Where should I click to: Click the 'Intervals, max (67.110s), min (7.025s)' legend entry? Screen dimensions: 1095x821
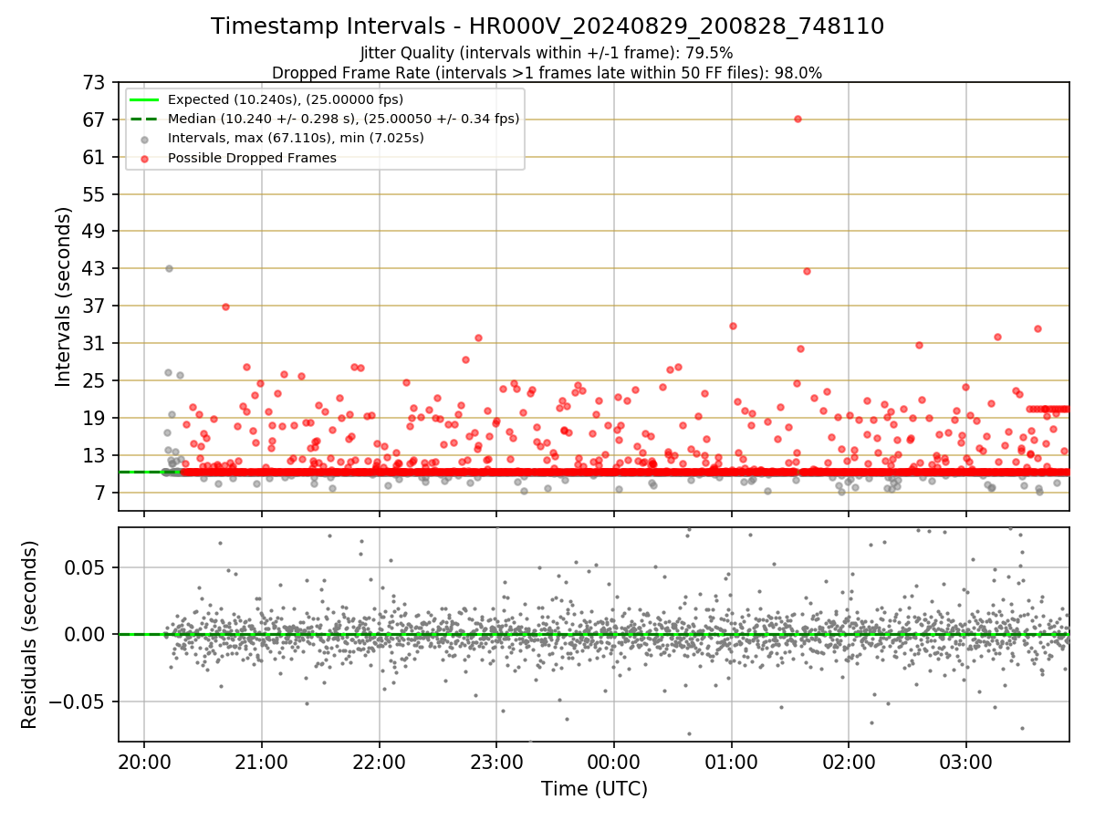[x=296, y=138]
